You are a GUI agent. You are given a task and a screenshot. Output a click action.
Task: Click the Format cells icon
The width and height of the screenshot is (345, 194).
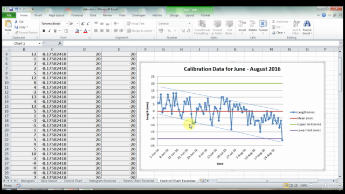point(263,24)
